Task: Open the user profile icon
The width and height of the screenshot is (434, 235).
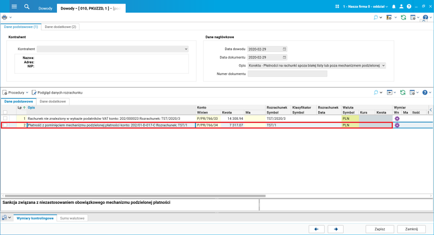Action: (401, 6)
